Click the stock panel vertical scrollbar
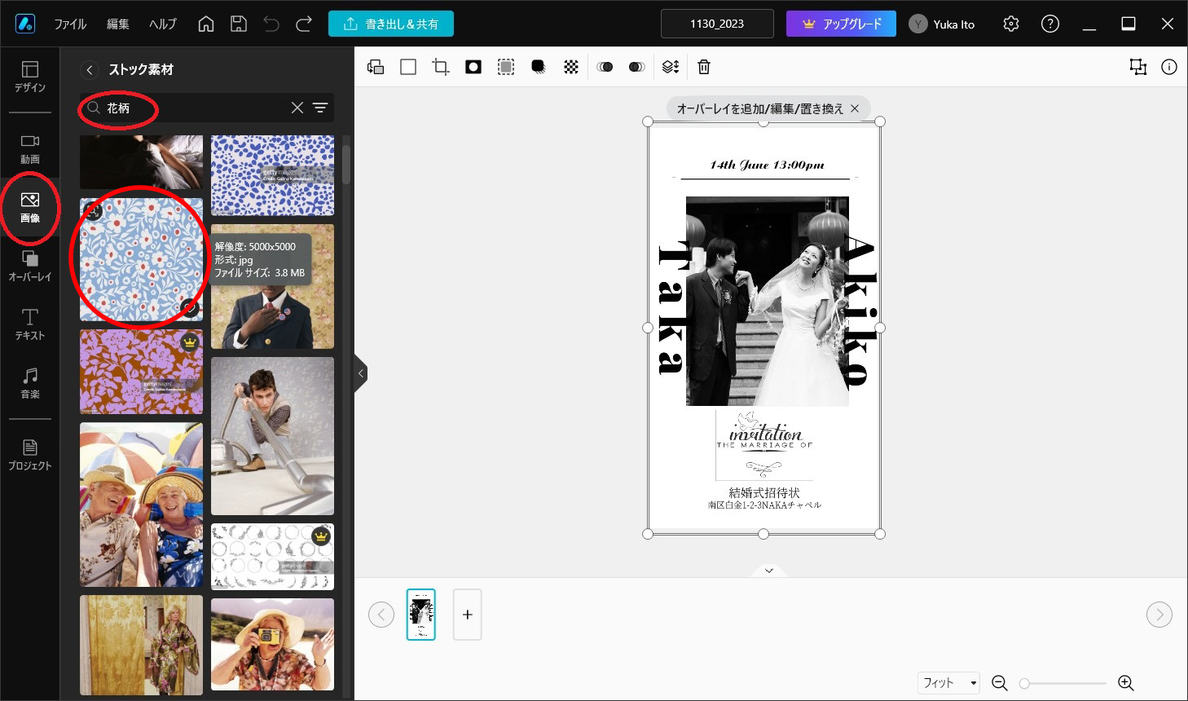Viewport: 1188px width, 701px height. [346, 165]
